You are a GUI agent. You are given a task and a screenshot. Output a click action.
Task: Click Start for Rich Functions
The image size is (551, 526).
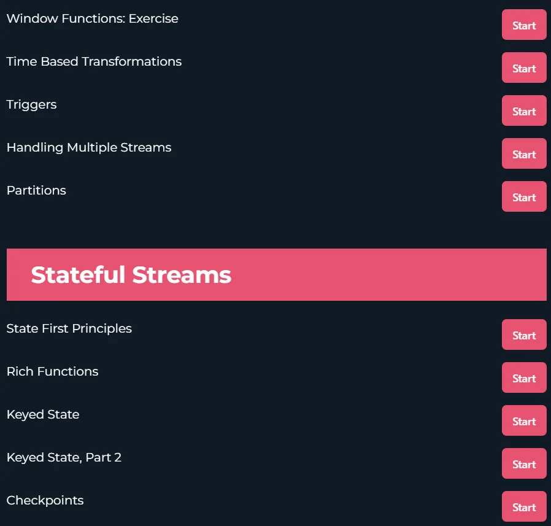(x=524, y=377)
